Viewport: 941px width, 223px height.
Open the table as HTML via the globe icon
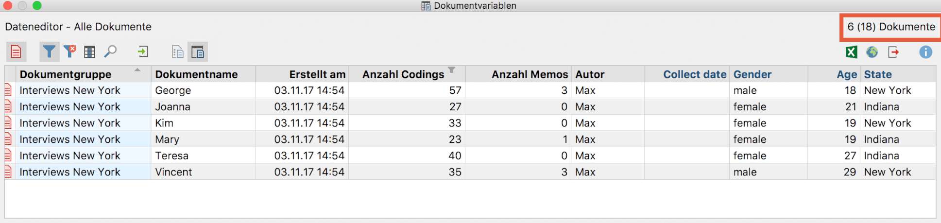(872, 52)
